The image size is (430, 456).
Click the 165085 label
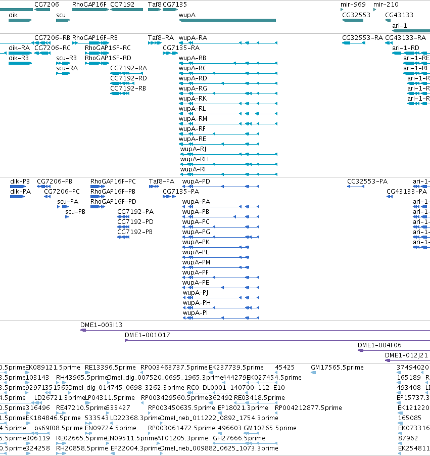[x=409, y=418]
